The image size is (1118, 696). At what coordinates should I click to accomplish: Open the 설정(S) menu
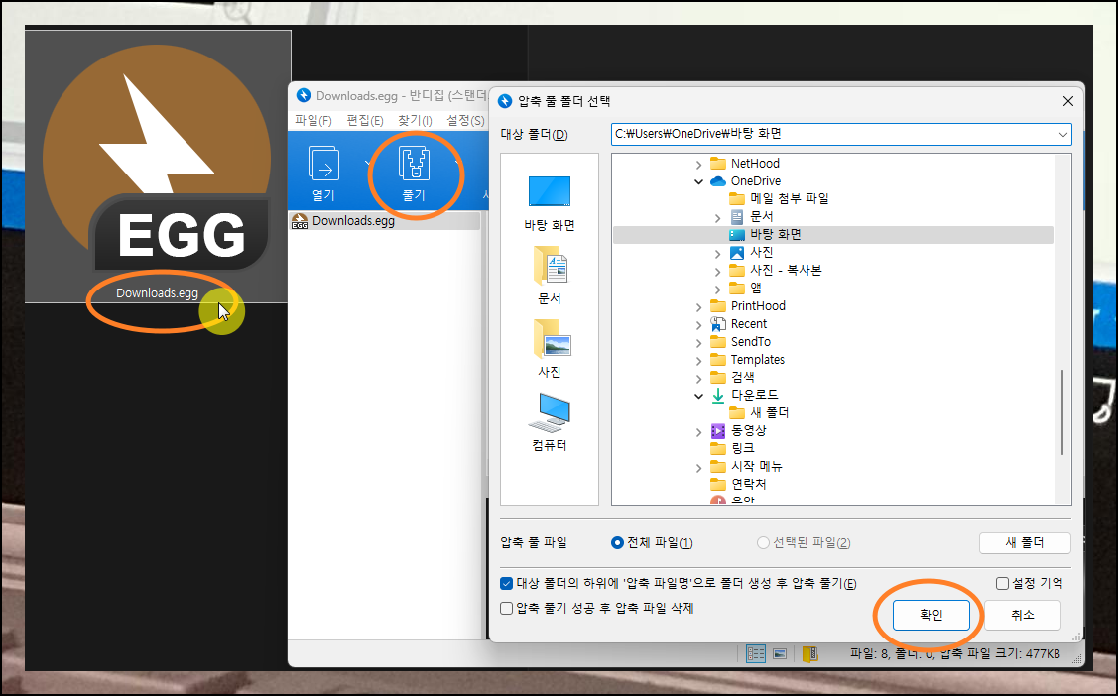[465, 120]
